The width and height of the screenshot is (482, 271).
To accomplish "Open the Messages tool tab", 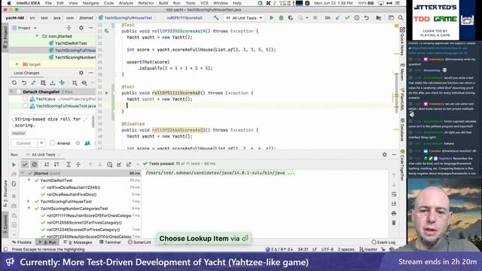I will click(x=78, y=242).
